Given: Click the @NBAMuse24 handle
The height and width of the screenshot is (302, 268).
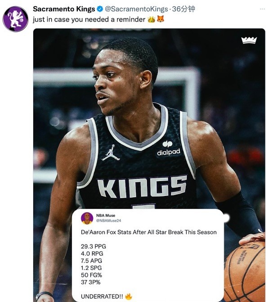Looking at the screenshot, I should pyautogui.click(x=108, y=221).
